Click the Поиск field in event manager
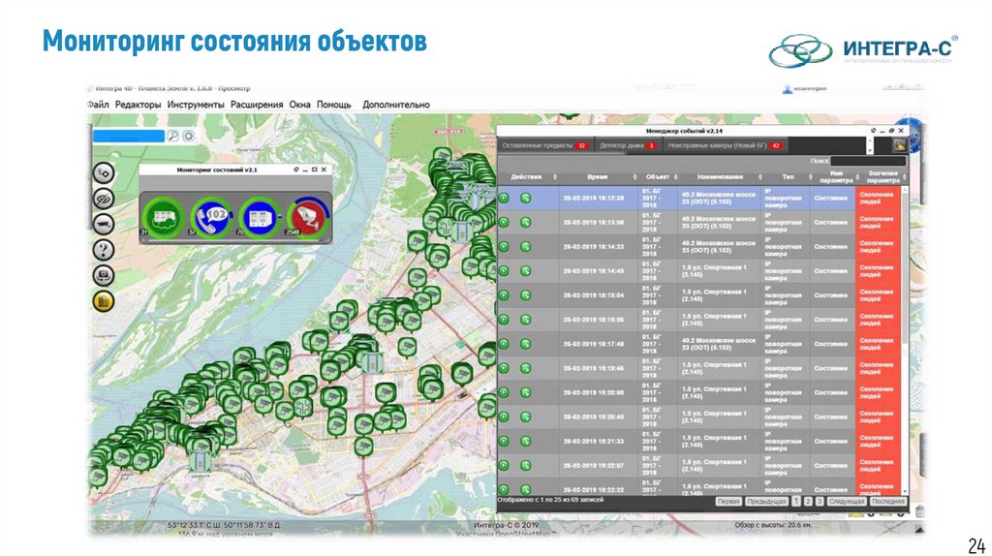Image resolution: width=992 pixels, height=556 pixels. click(x=867, y=162)
